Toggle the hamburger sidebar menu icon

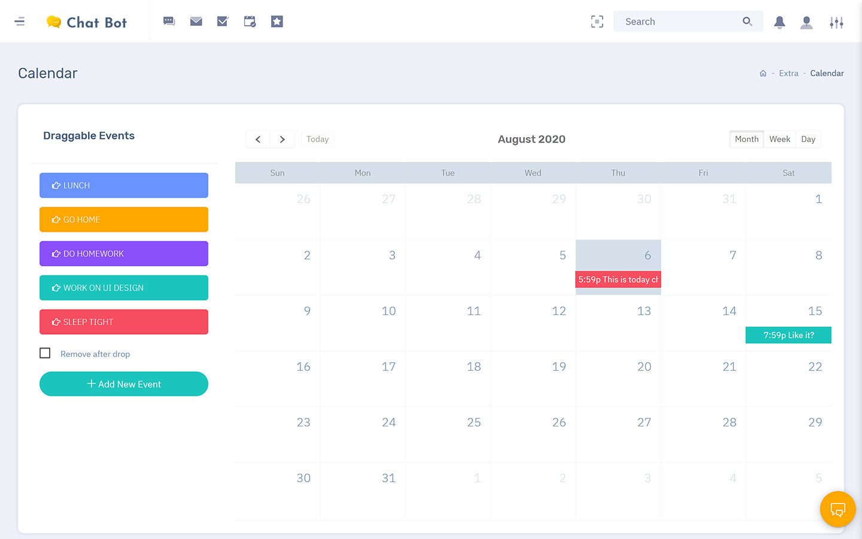click(x=20, y=22)
